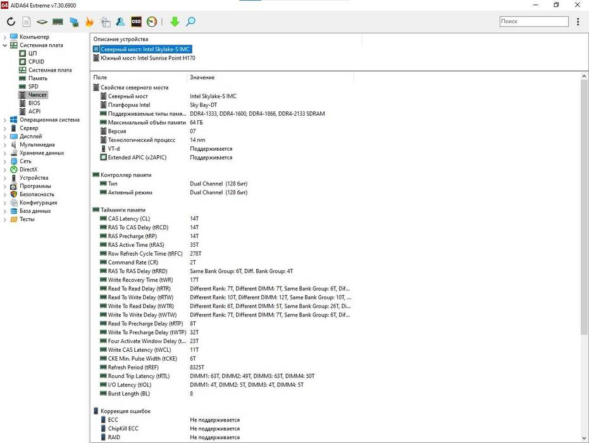The image size is (589, 443).
Task: Click the user profile toolbar icon
Action: point(121,22)
